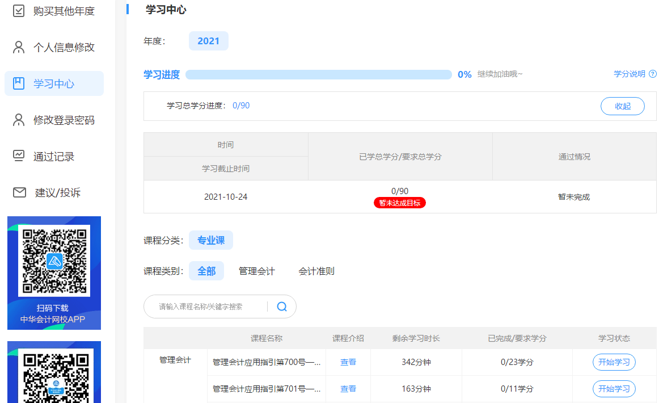View introduction for 第700号 course
The width and height of the screenshot is (663, 403).
tap(348, 362)
